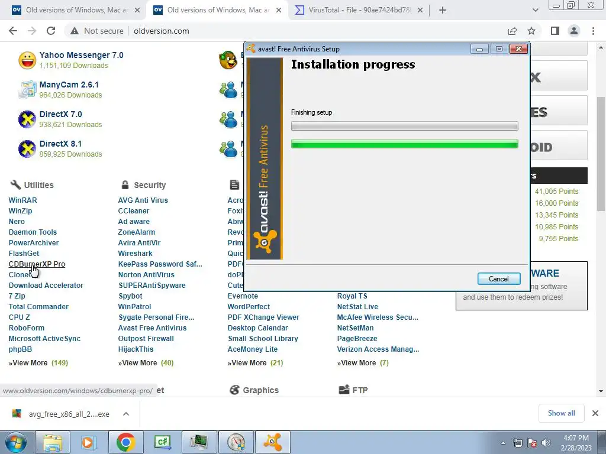Expand the Chrome tab search chevron

535,10
